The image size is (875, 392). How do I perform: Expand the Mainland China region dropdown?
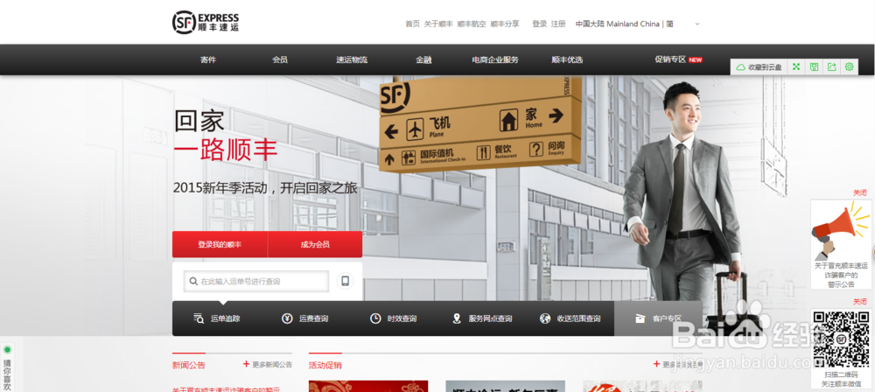click(x=637, y=24)
